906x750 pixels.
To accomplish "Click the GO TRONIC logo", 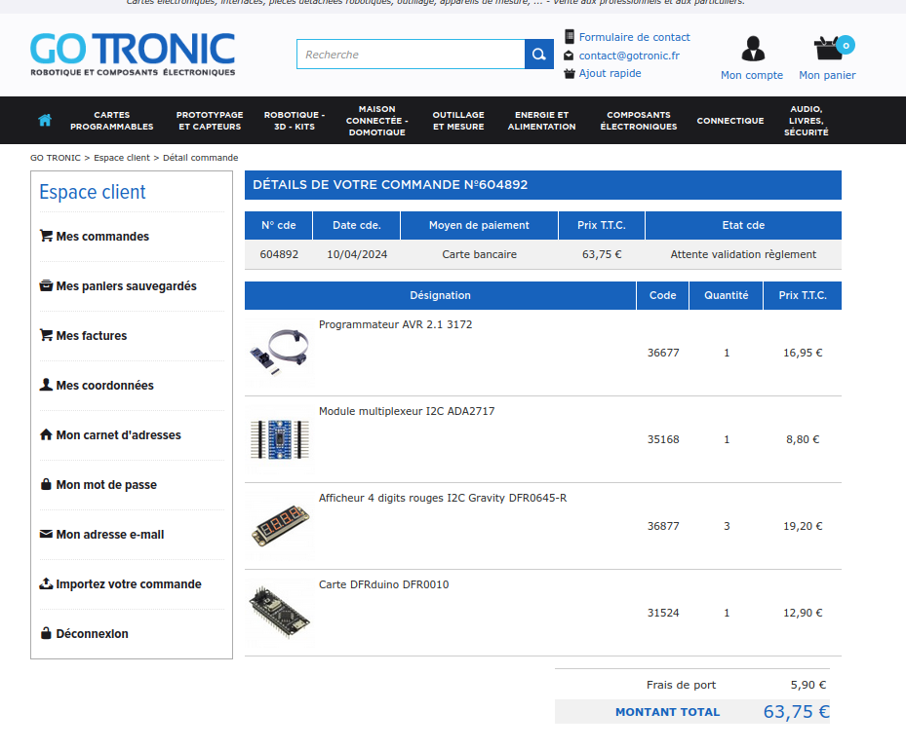I will tap(133, 55).
